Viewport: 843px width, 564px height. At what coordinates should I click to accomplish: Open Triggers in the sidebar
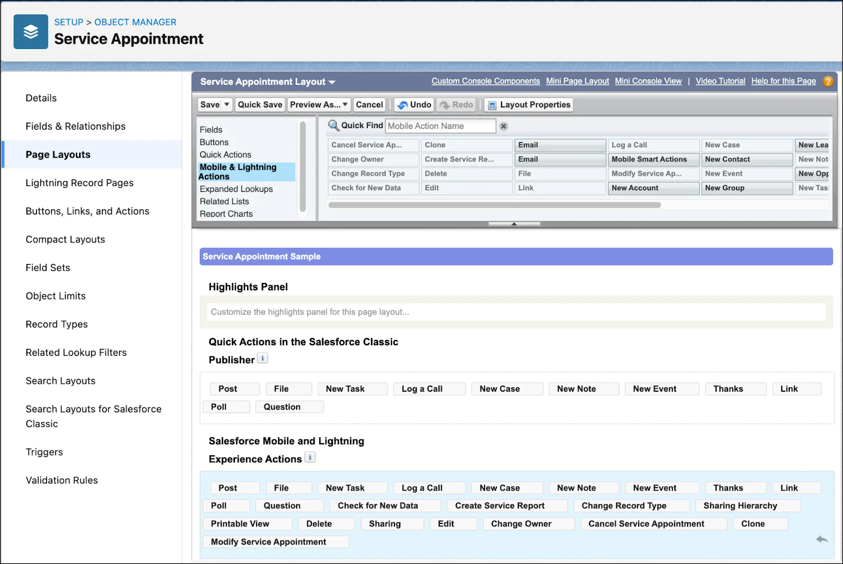(44, 452)
